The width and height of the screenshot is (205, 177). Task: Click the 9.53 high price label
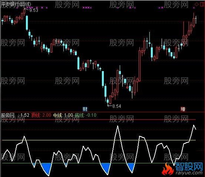(34, 10)
